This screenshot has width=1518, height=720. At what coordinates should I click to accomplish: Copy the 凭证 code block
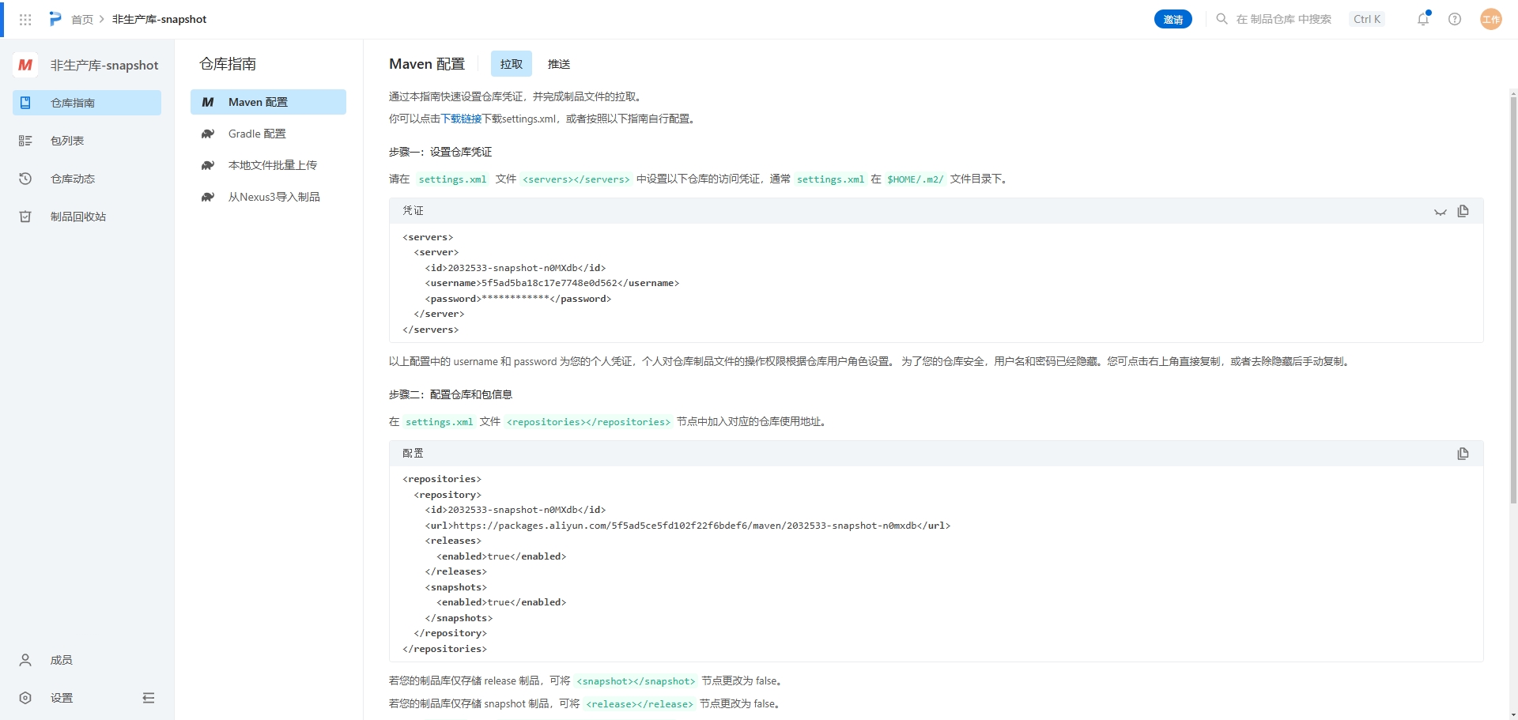(x=1463, y=211)
